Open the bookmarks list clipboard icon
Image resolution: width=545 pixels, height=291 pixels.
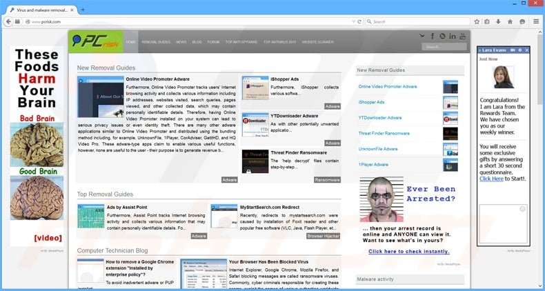click(487, 21)
